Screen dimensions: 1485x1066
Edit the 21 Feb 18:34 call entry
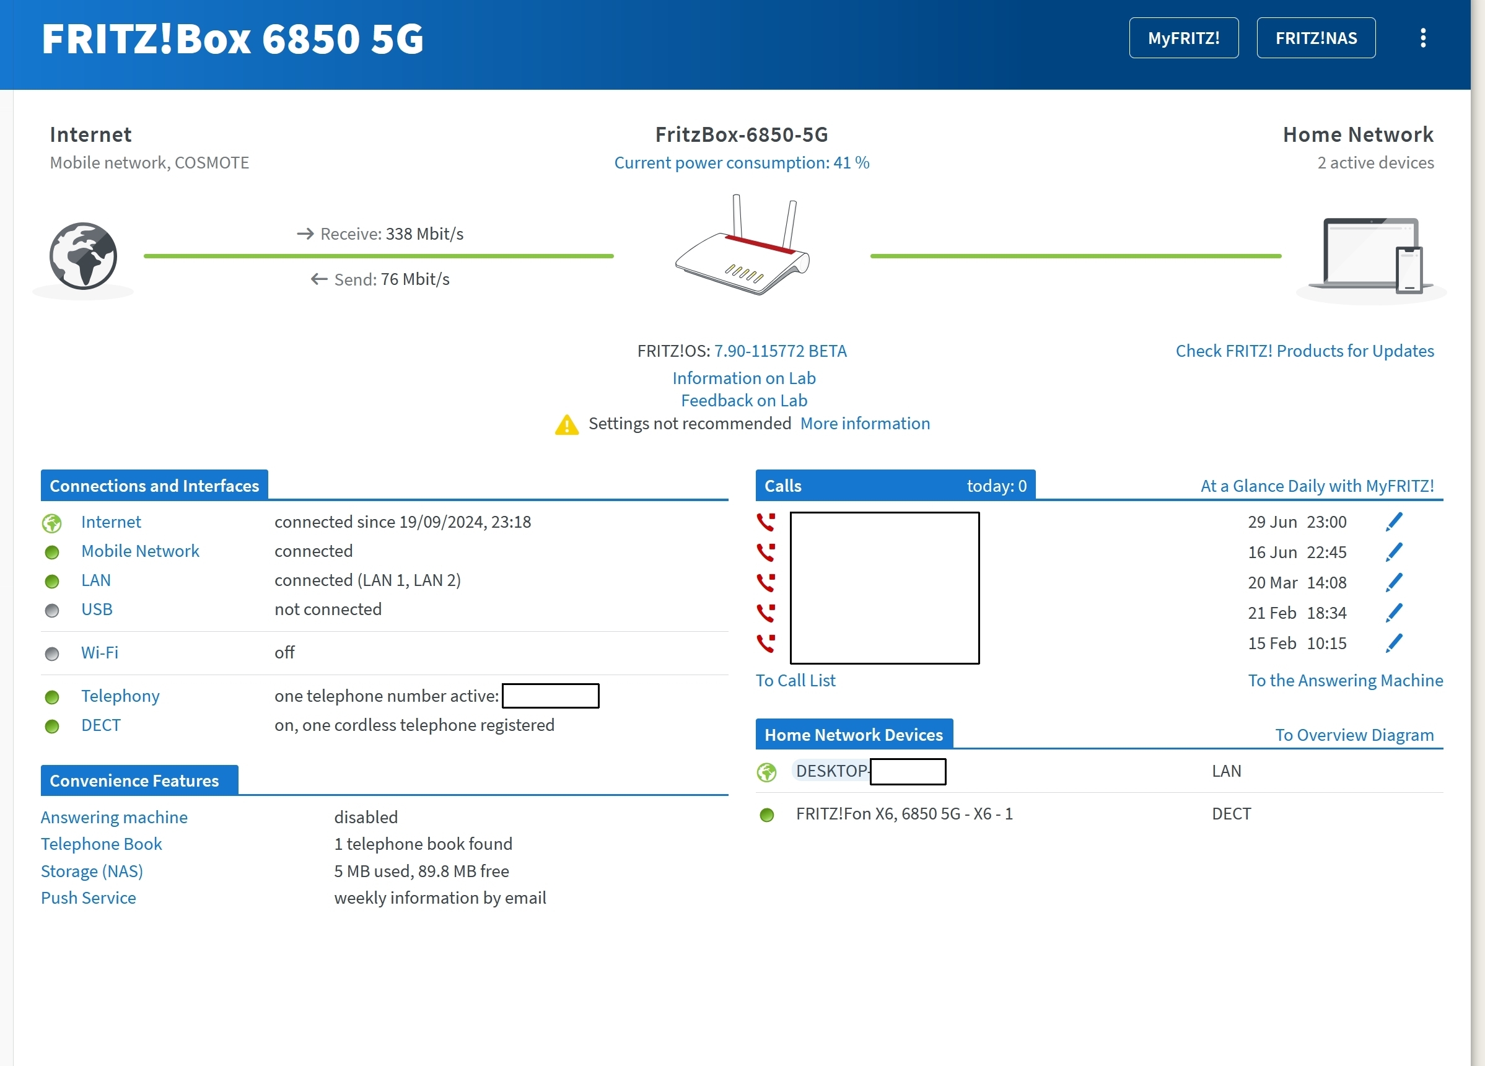point(1394,613)
